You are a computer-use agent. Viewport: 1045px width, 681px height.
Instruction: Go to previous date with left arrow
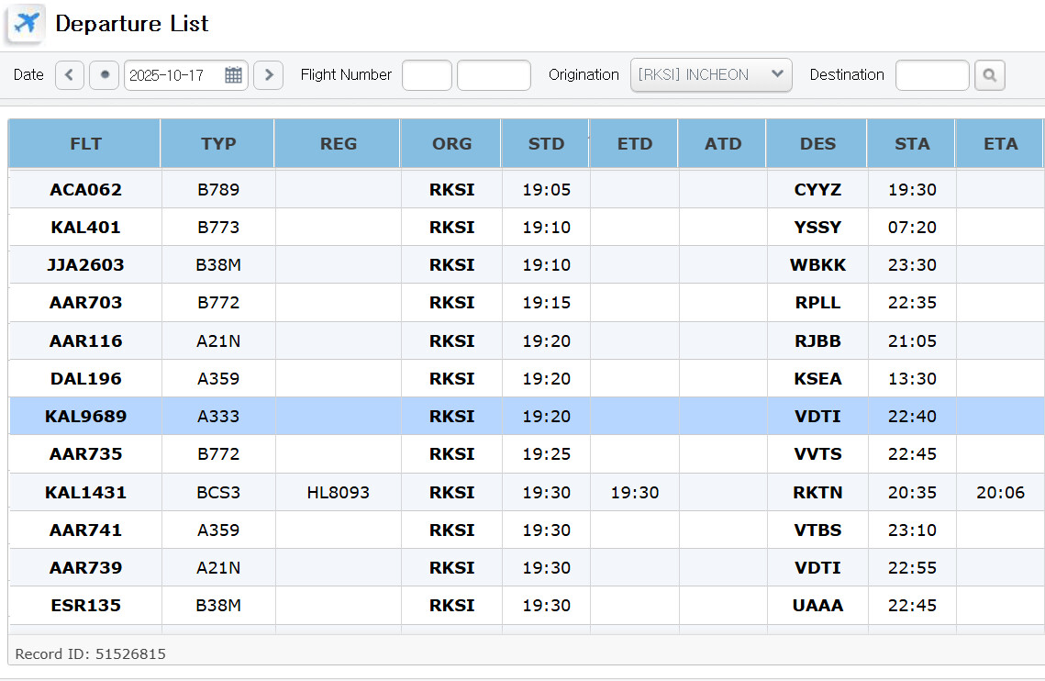[x=70, y=75]
